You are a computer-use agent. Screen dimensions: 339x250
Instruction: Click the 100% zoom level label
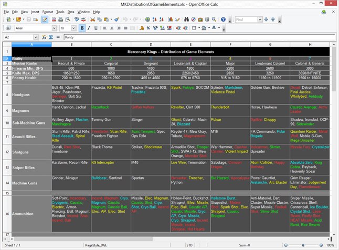[330, 245]
